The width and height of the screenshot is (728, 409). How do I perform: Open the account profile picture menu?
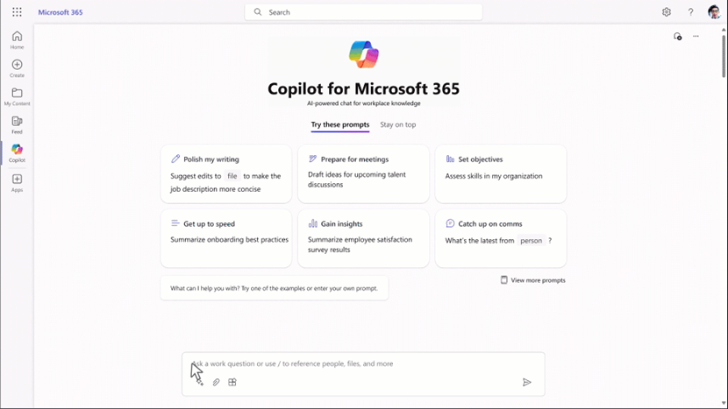(714, 12)
